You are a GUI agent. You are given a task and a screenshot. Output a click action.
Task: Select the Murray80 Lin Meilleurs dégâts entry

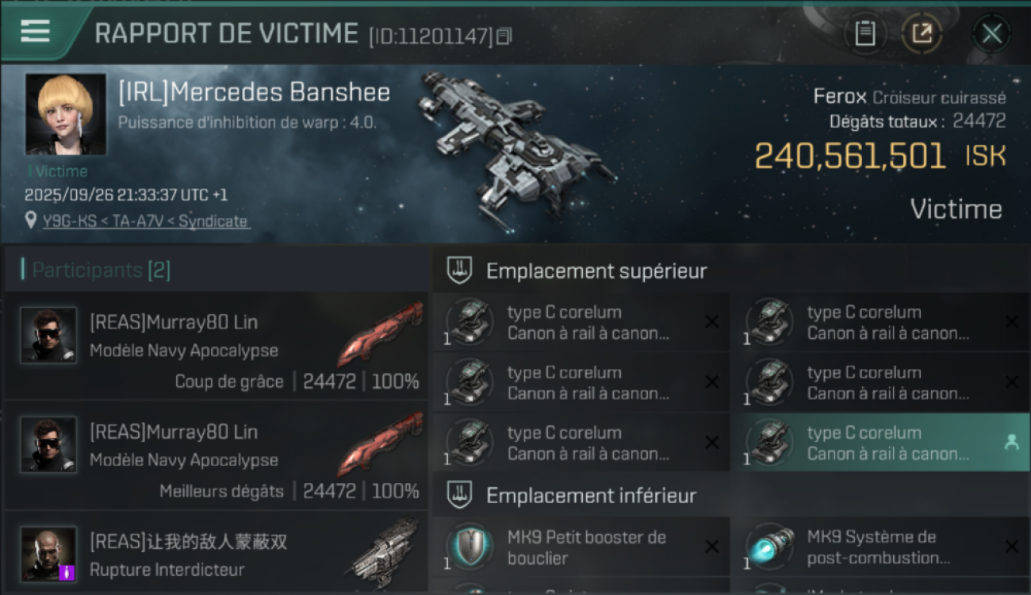pos(216,455)
